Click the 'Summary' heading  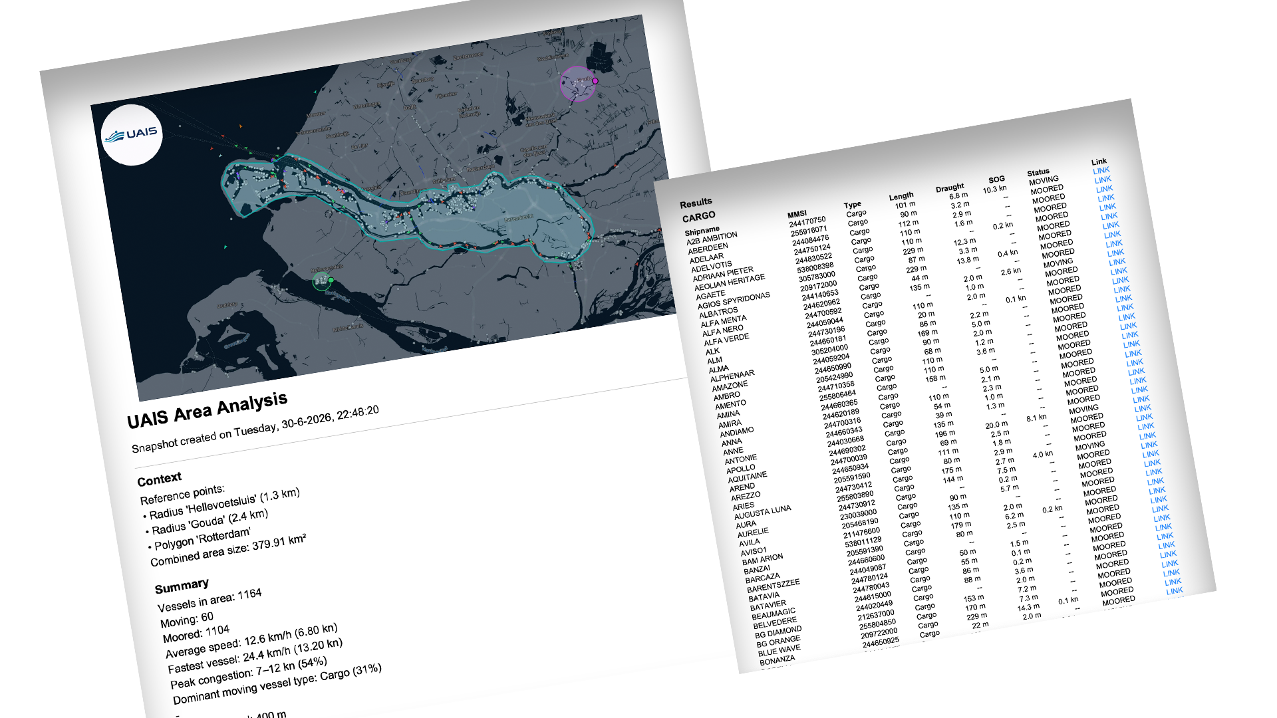pyautogui.click(x=182, y=586)
